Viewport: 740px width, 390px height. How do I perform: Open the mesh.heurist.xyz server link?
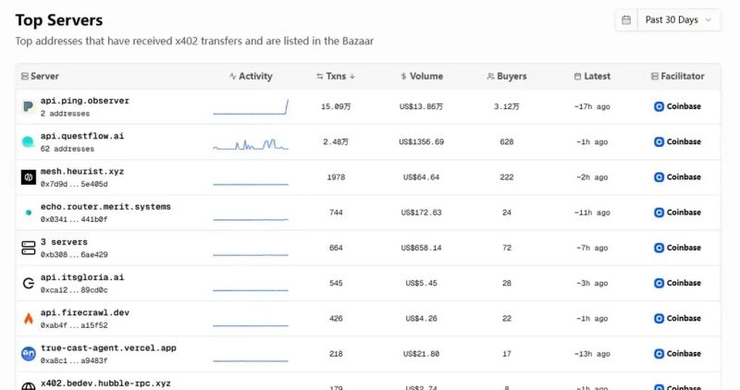pos(82,171)
